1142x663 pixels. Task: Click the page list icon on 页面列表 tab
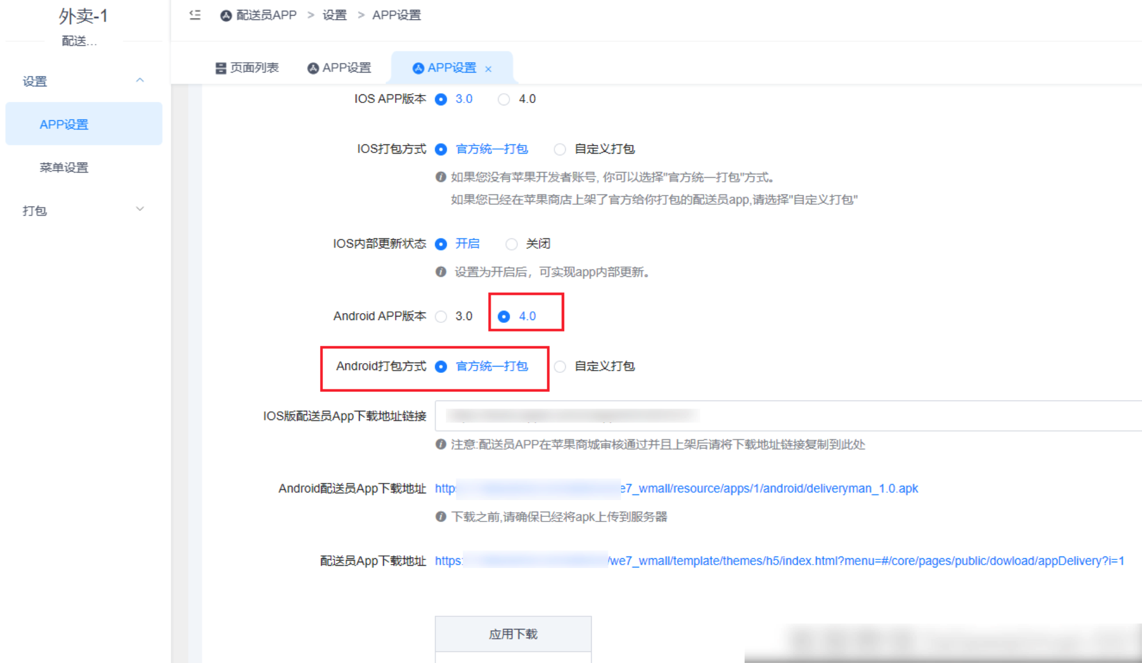tap(220, 67)
